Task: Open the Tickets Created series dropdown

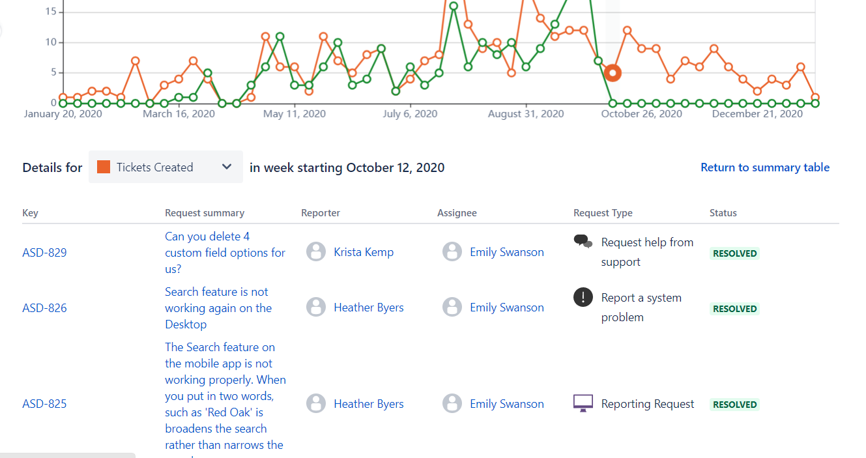Action: 166,167
